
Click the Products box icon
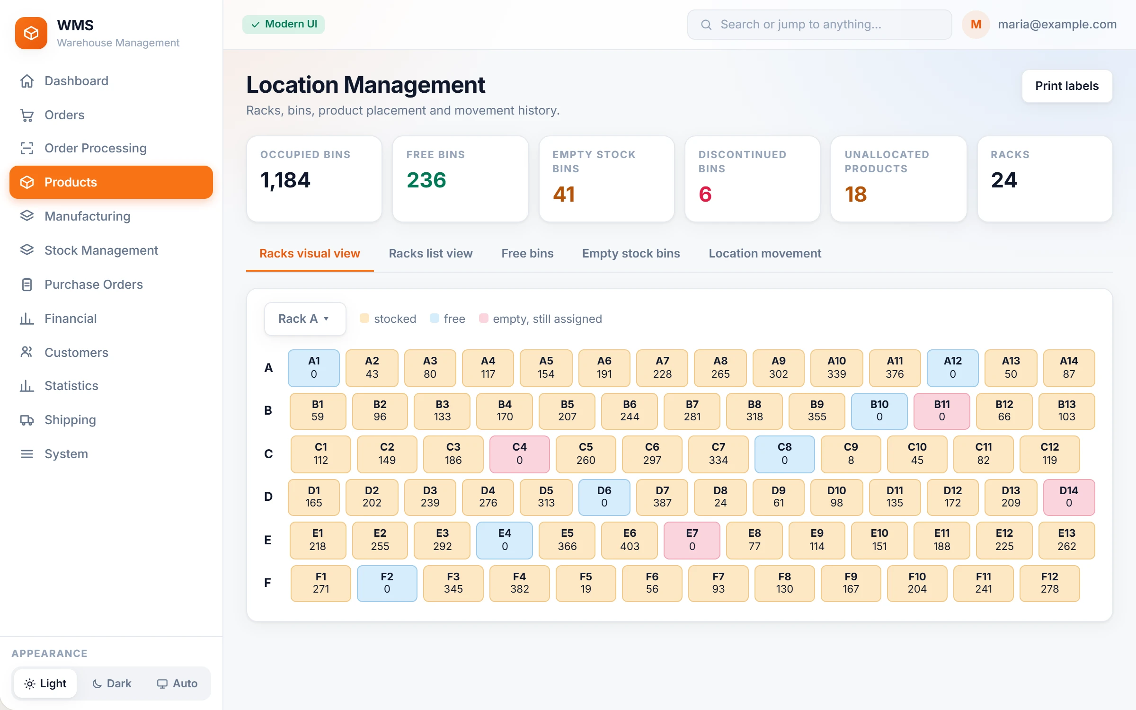[27, 182]
